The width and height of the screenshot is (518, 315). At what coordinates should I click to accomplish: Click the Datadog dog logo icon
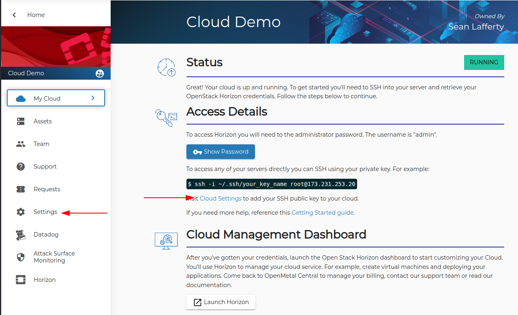click(21, 235)
